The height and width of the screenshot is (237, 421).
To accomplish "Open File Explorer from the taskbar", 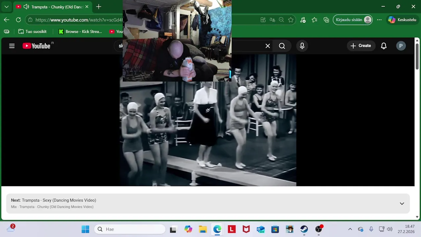I will pyautogui.click(x=203, y=229).
